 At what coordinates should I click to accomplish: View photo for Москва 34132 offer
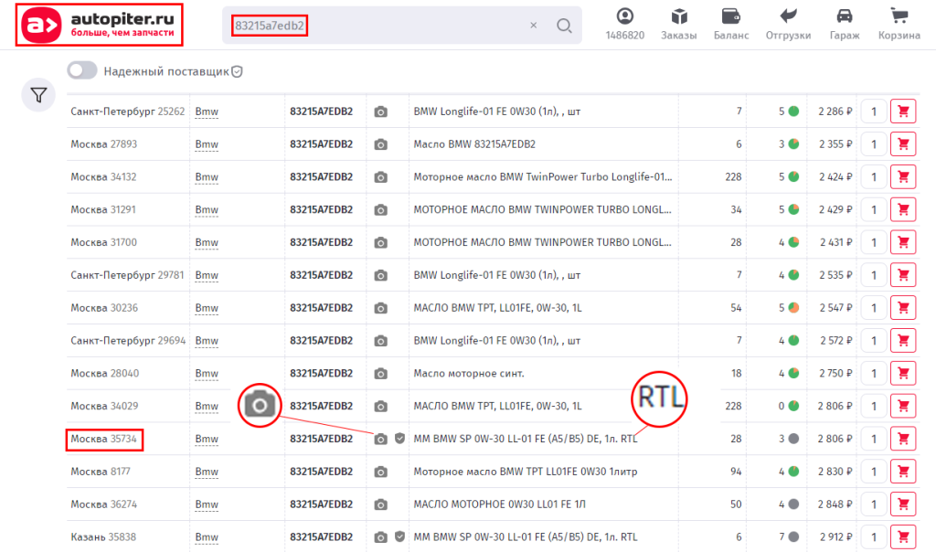[381, 177]
